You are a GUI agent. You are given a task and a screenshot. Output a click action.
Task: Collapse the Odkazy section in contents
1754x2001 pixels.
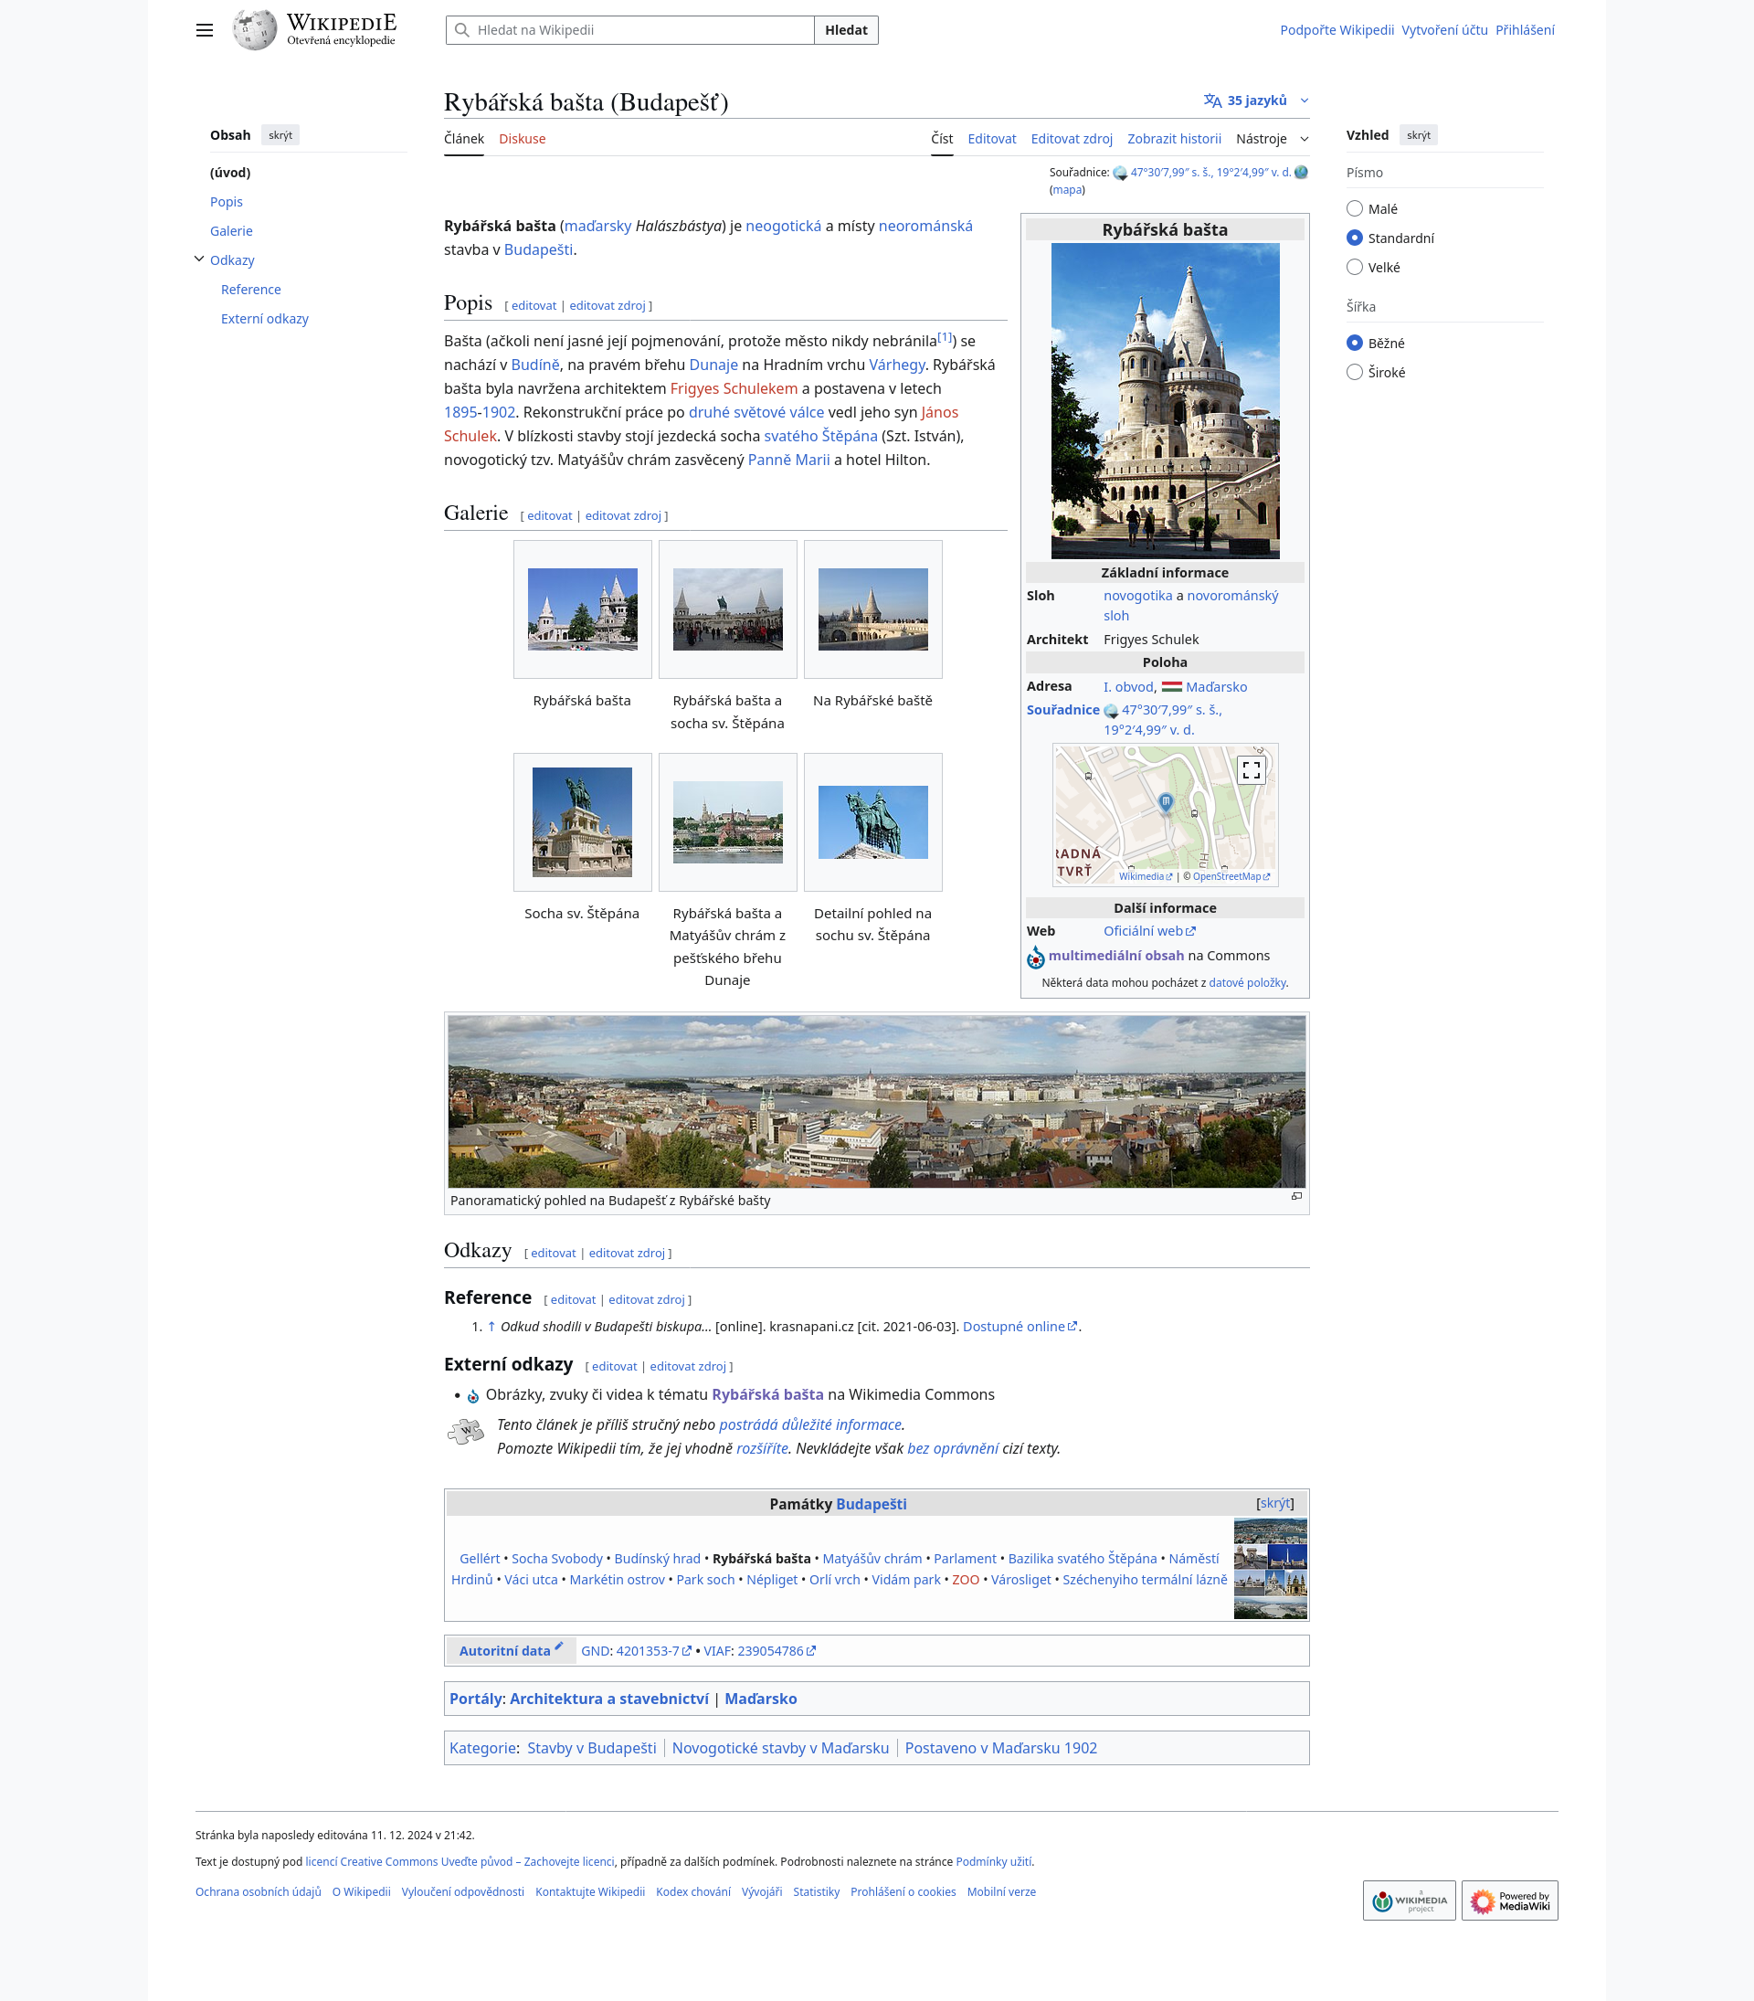pos(199,259)
